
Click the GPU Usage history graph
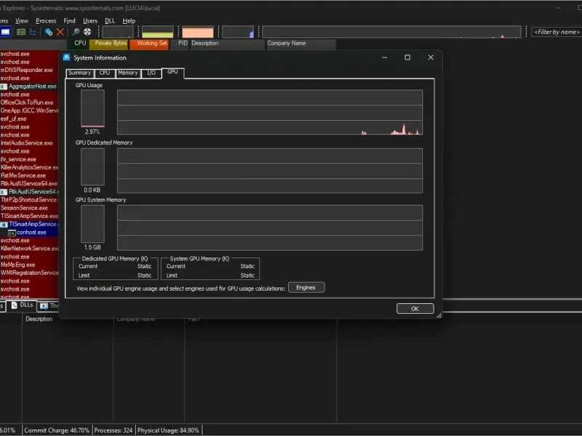(x=270, y=113)
